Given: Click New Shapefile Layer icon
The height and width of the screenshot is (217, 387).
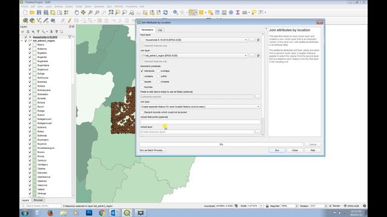Looking at the screenshot, I should pyautogui.click(x=39, y=20).
